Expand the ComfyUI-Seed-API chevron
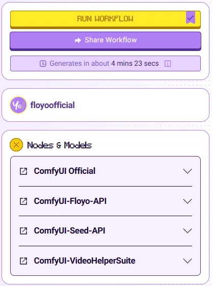The image size is (213, 286). [x=188, y=231]
